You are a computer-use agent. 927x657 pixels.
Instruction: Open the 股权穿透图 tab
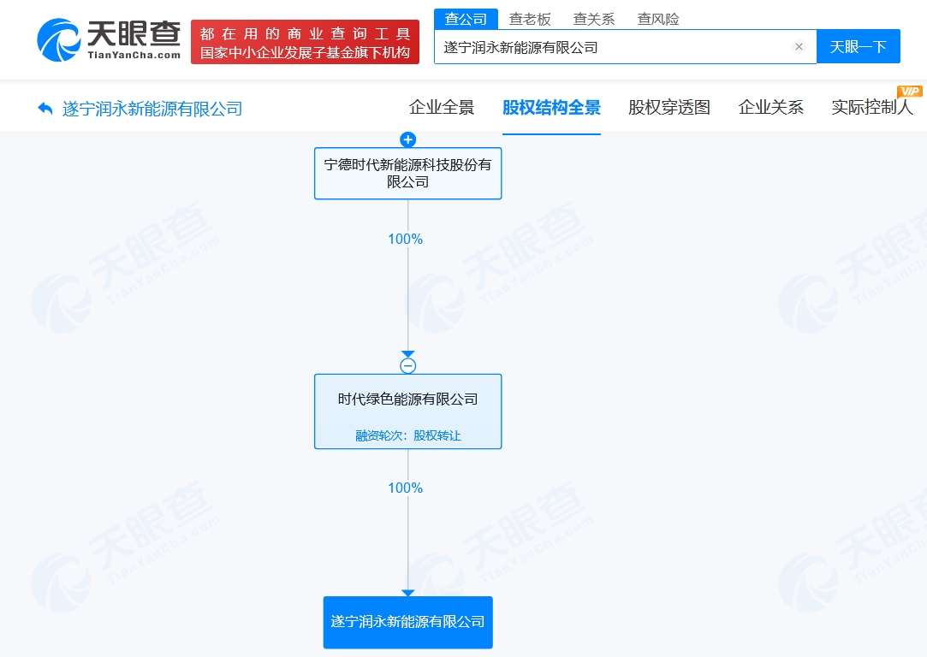click(x=669, y=108)
